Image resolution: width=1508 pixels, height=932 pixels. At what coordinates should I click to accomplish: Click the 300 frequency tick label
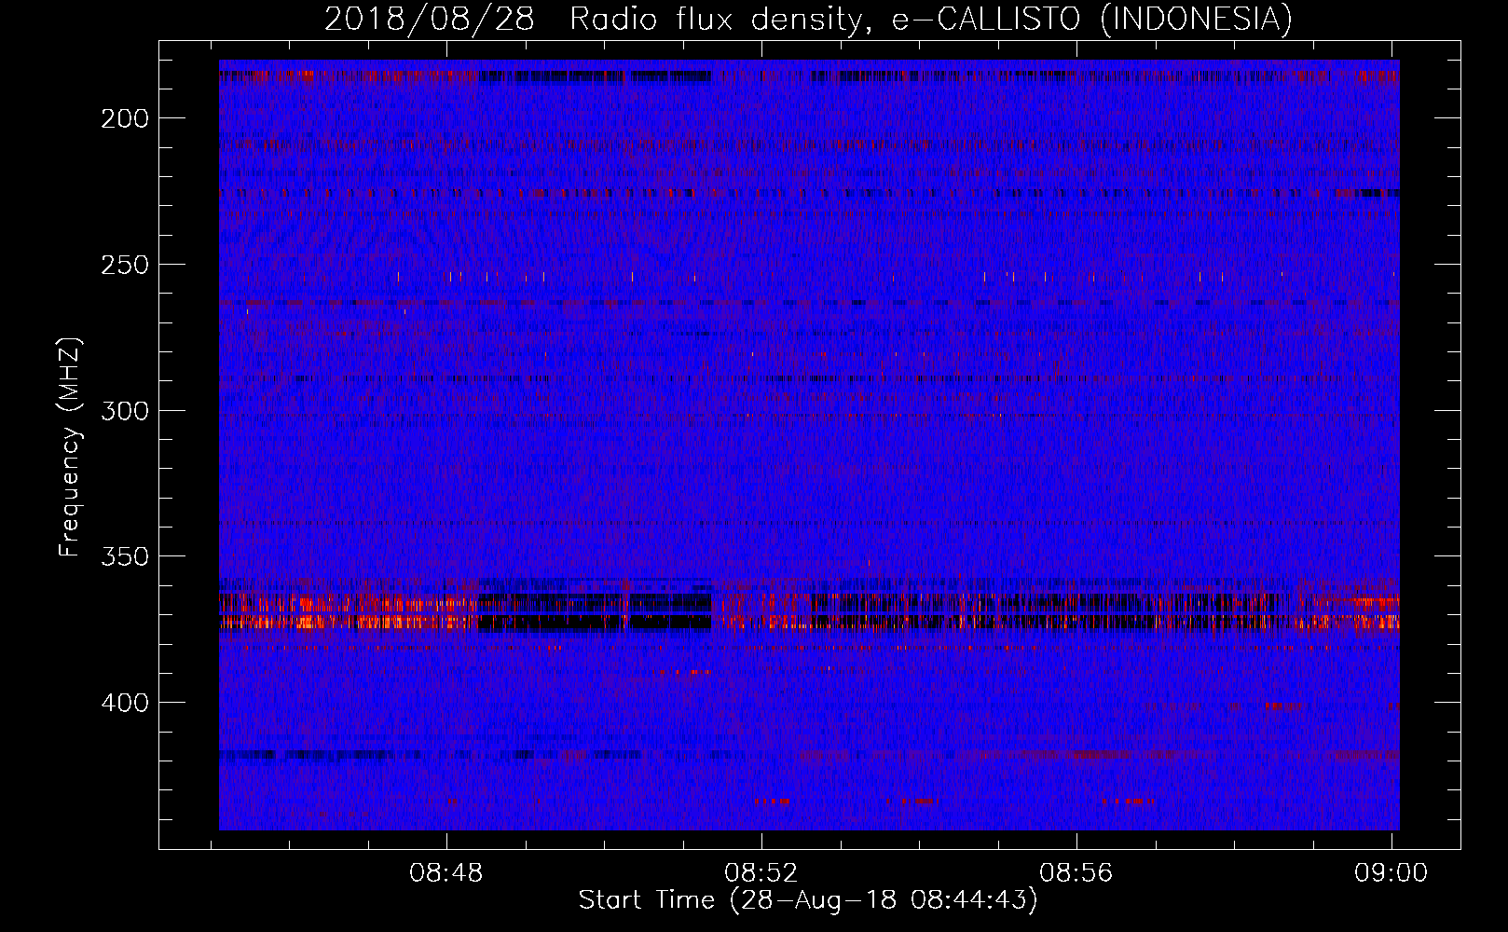click(x=125, y=411)
